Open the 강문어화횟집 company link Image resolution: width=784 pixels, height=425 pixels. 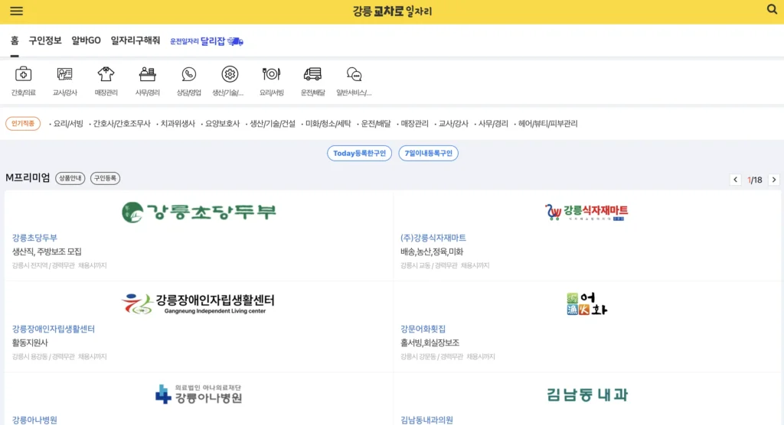pyautogui.click(x=423, y=329)
